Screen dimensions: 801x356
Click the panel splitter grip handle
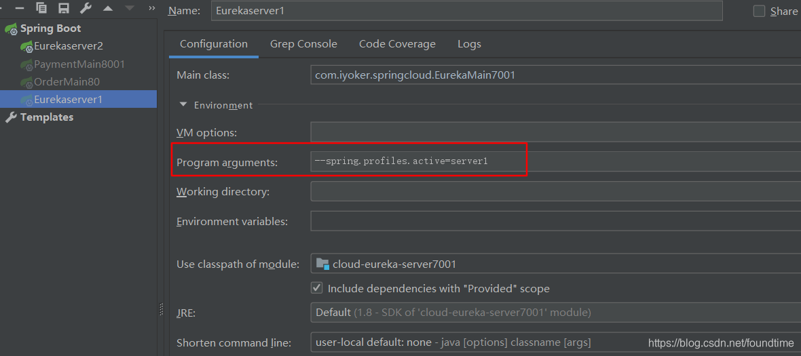[x=161, y=309]
